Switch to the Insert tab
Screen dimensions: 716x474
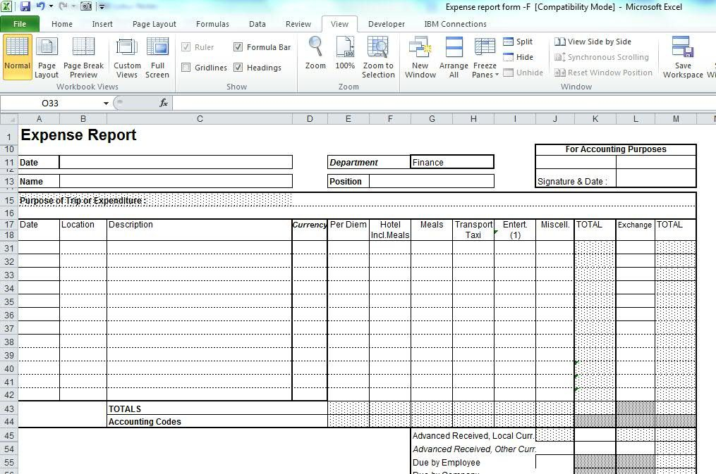pyautogui.click(x=102, y=24)
